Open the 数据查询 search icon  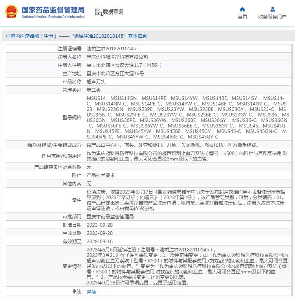(x=99, y=12)
